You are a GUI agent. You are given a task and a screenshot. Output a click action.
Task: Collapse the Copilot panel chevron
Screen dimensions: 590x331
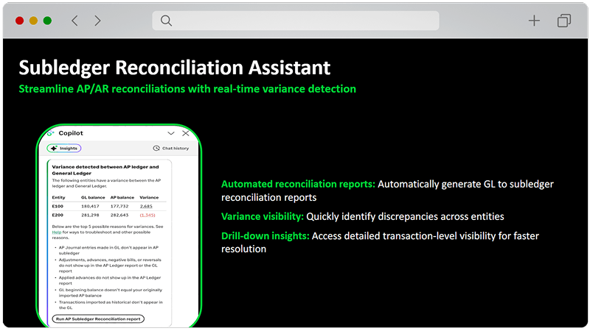point(171,133)
